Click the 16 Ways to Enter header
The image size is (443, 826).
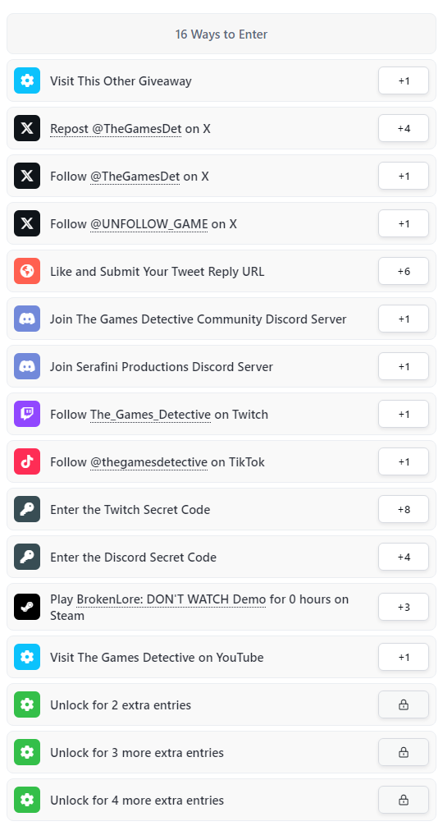click(221, 34)
